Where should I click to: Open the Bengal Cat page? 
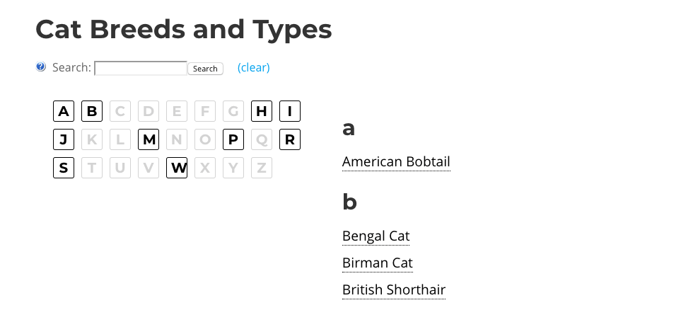(x=376, y=236)
